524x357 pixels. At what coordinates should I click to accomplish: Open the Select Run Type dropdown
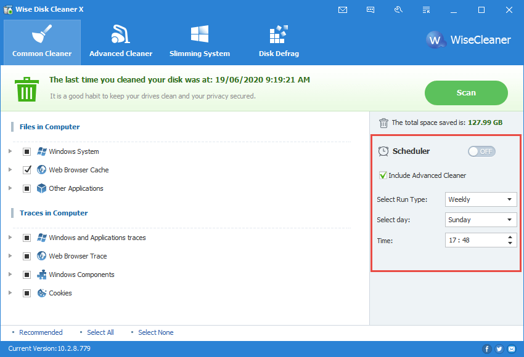click(481, 199)
